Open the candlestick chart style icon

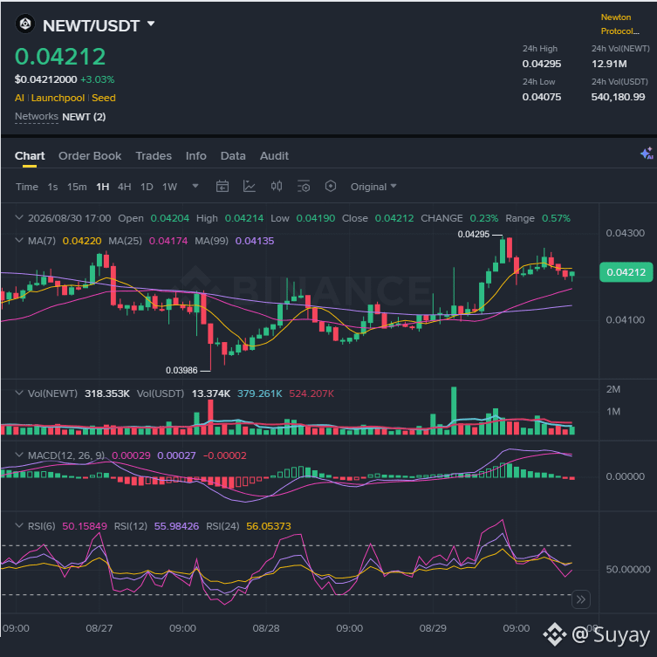[276, 186]
